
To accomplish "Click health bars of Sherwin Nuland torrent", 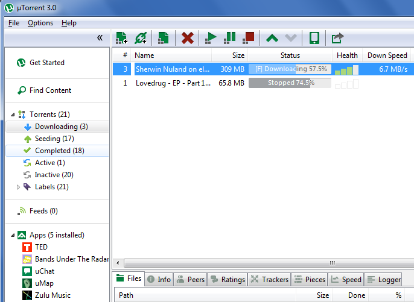I will (346, 70).
